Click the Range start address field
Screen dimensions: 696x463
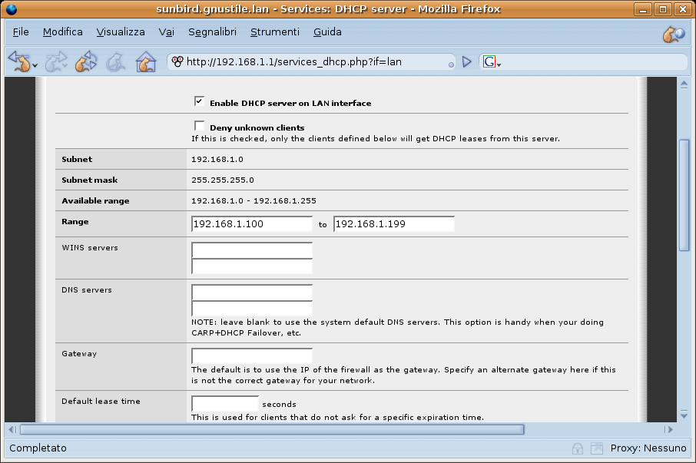click(x=251, y=224)
